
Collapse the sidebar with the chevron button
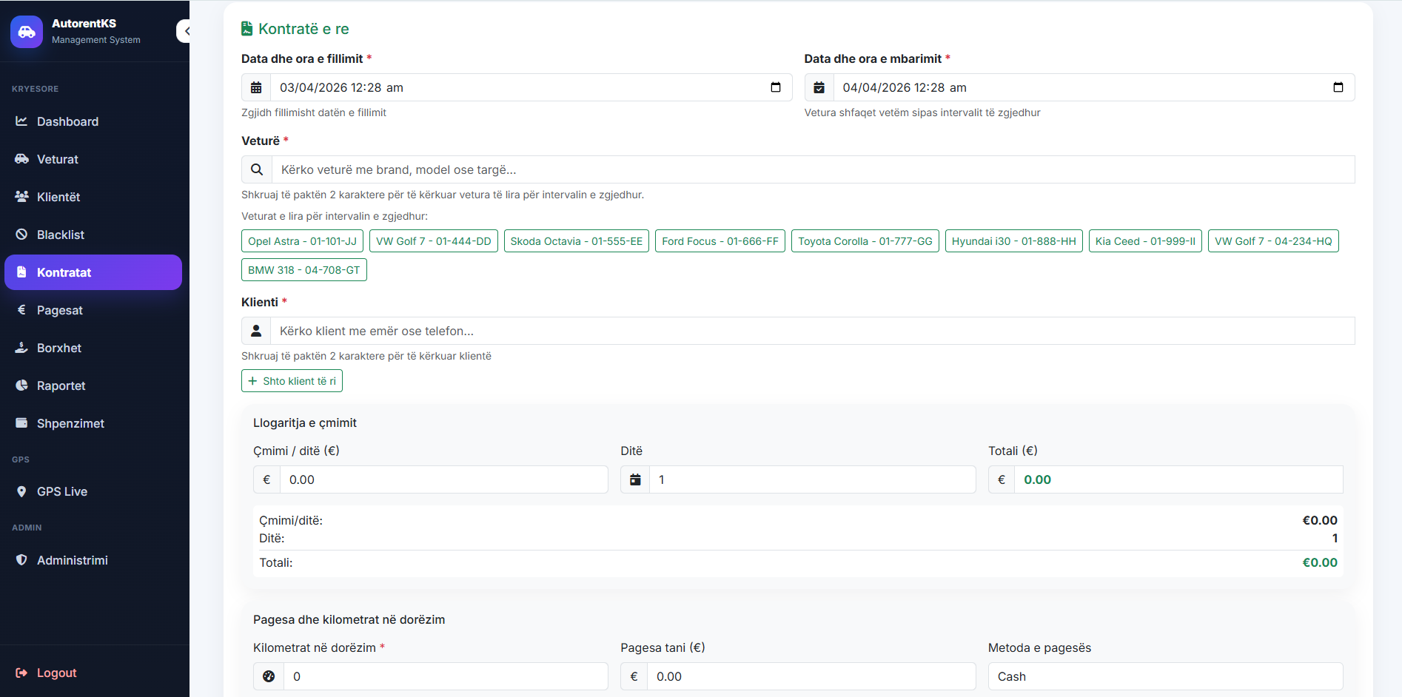184,31
